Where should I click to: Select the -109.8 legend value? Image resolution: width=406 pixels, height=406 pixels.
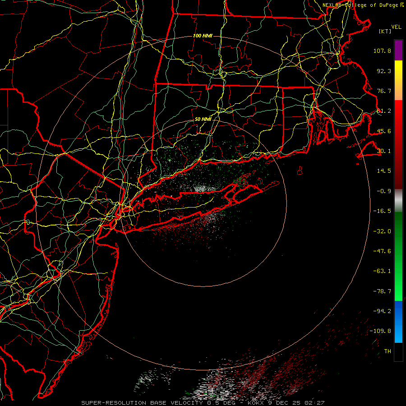(380, 331)
